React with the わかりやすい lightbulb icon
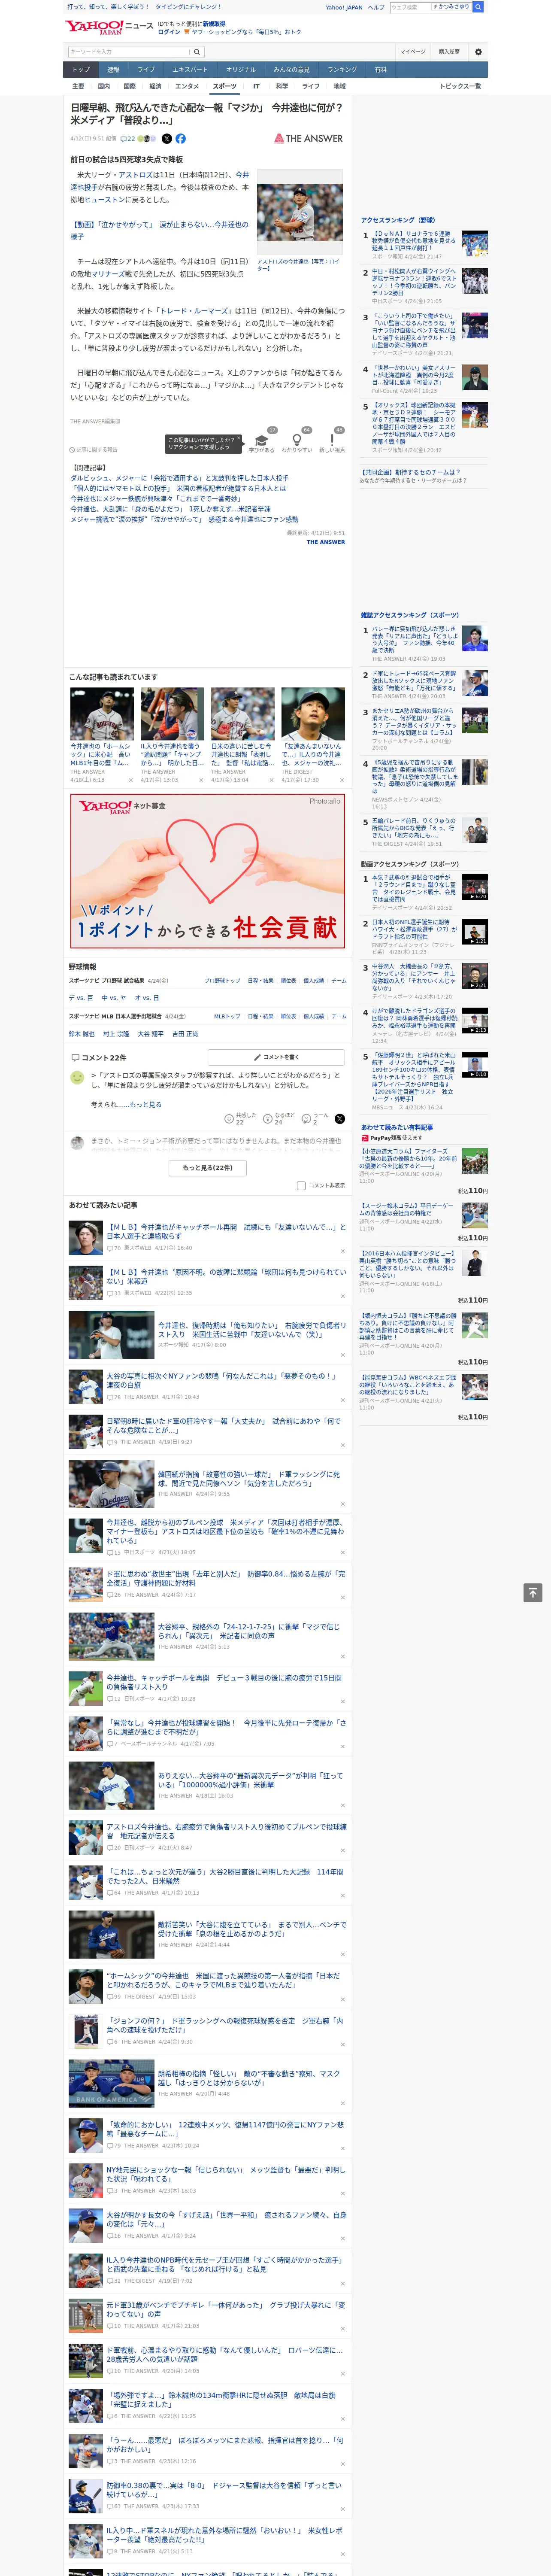Viewport: 551px width, 2576px height. click(297, 439)
